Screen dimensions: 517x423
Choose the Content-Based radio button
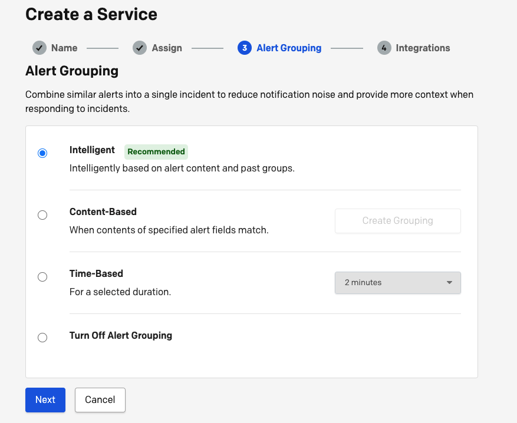(x=42, y=215)
